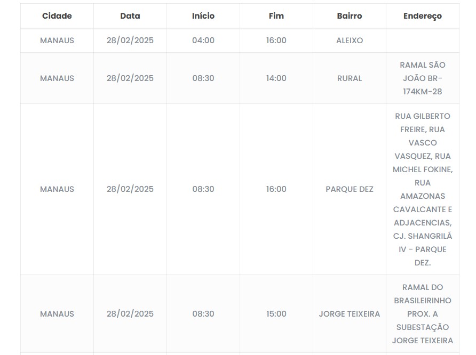Click the 04:00 start time cell
476x355 pixels.
[203, 41]
